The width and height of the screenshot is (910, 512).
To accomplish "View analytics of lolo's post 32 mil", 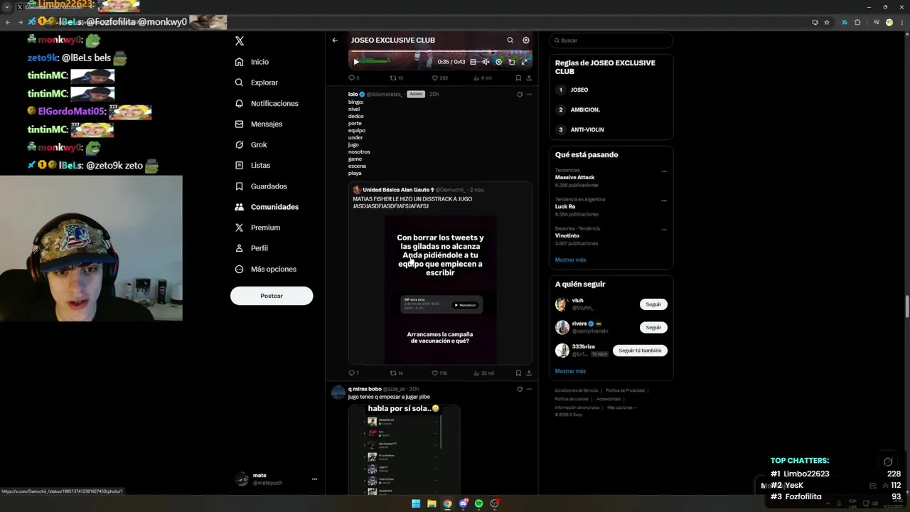I will click(x=483, y=373).
